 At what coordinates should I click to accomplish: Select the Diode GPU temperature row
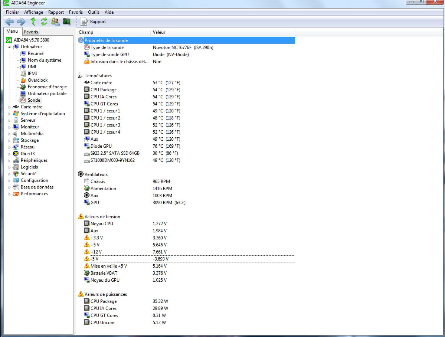click(x=101, y=146)
